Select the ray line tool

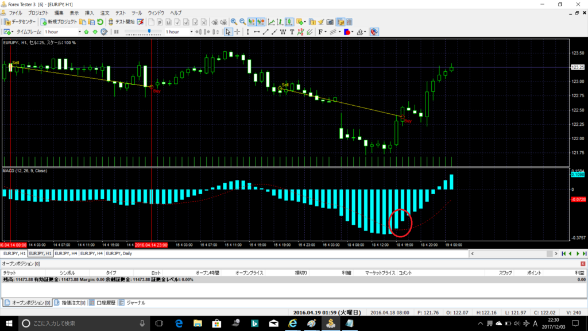pyautogui.click(x=274, y=32)
